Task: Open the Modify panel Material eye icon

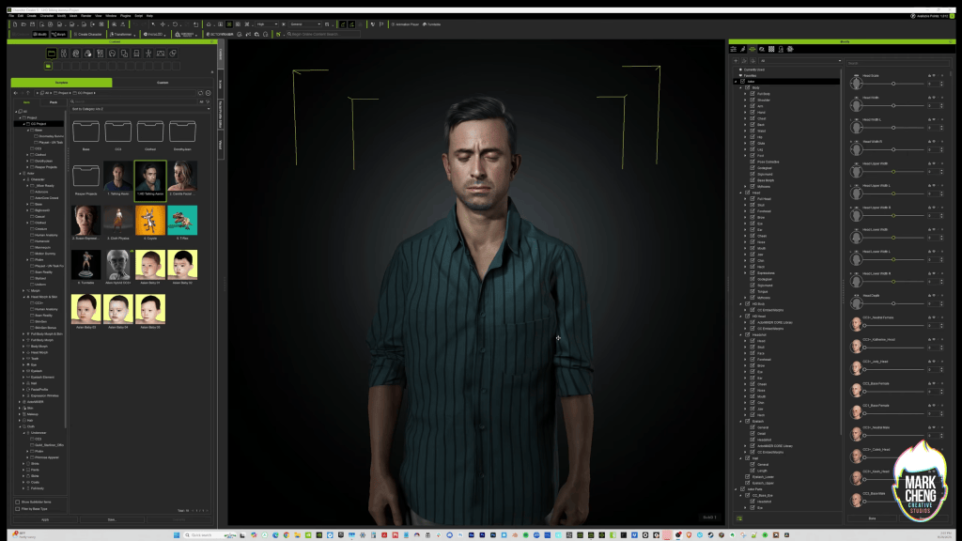Action: coord(762,49)
